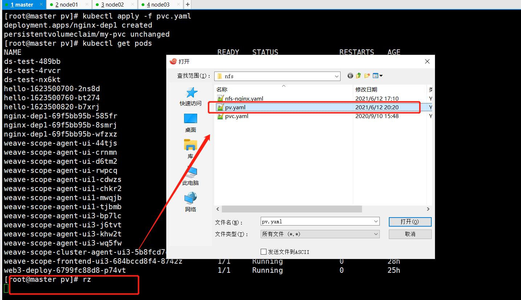521x300 pixels.
Task: Click the Cancel (取消) button
Action: (410, 234)
